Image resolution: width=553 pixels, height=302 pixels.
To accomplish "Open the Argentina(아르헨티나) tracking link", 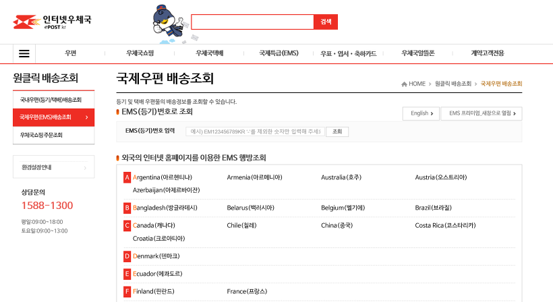I will pos(163,177).
